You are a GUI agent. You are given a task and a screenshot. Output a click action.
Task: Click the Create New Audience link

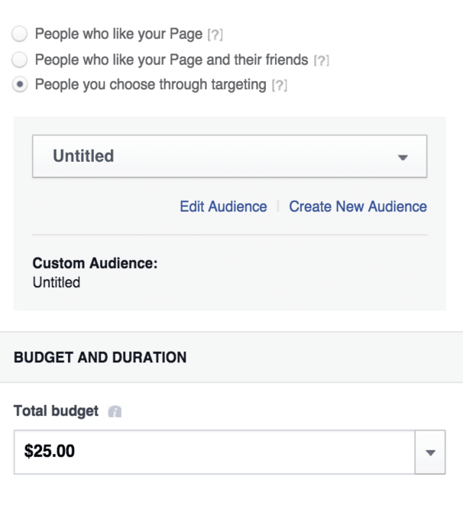click(358, 206)
